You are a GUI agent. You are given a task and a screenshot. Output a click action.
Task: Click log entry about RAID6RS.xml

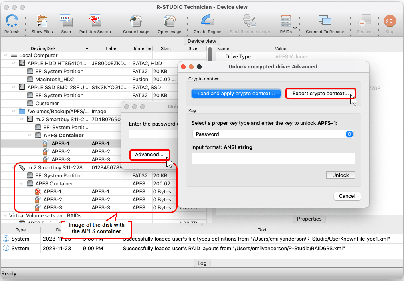tap(202, 248)
